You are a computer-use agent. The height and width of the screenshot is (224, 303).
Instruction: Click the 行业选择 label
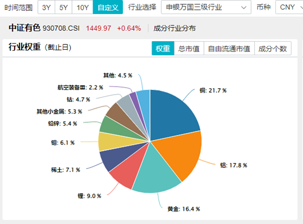tap(142, 8)
